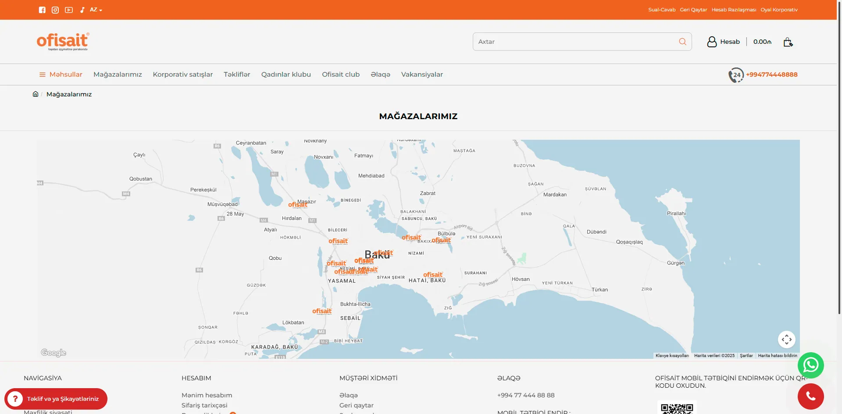Open the shopping bag cart icon
The width and height of the screenshot is (842, 414).
(788, 42)
